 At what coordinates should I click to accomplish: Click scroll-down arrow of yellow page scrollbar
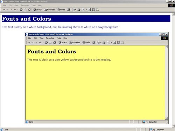click(166, 118)
